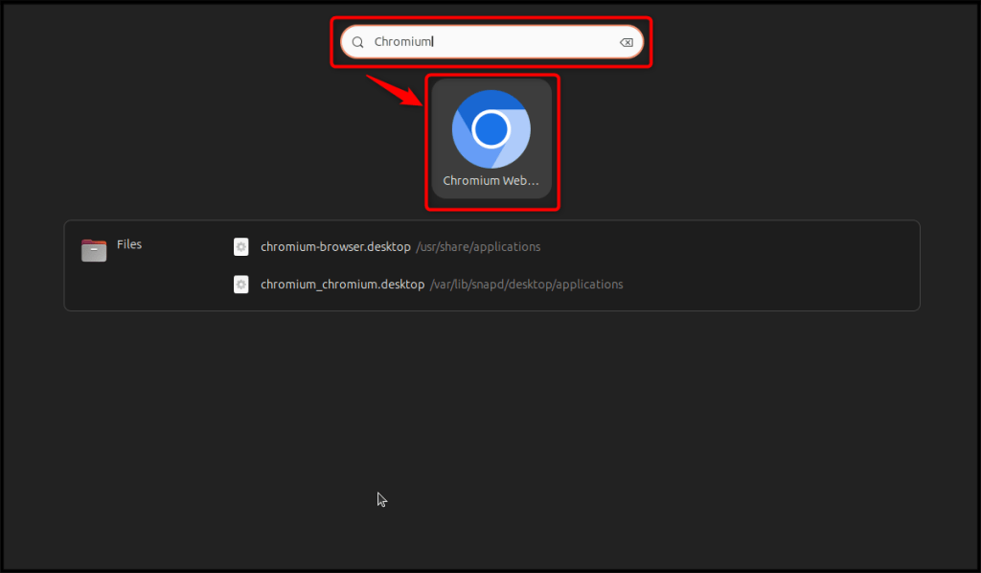Screen dimensions: 981x573
Task: Click the highlighted Chromium application thumbnail
Action: 491,141
